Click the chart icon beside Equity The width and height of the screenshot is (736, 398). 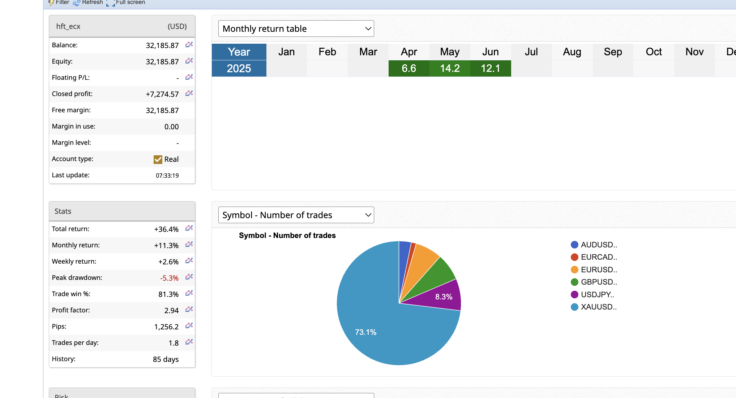189,61
